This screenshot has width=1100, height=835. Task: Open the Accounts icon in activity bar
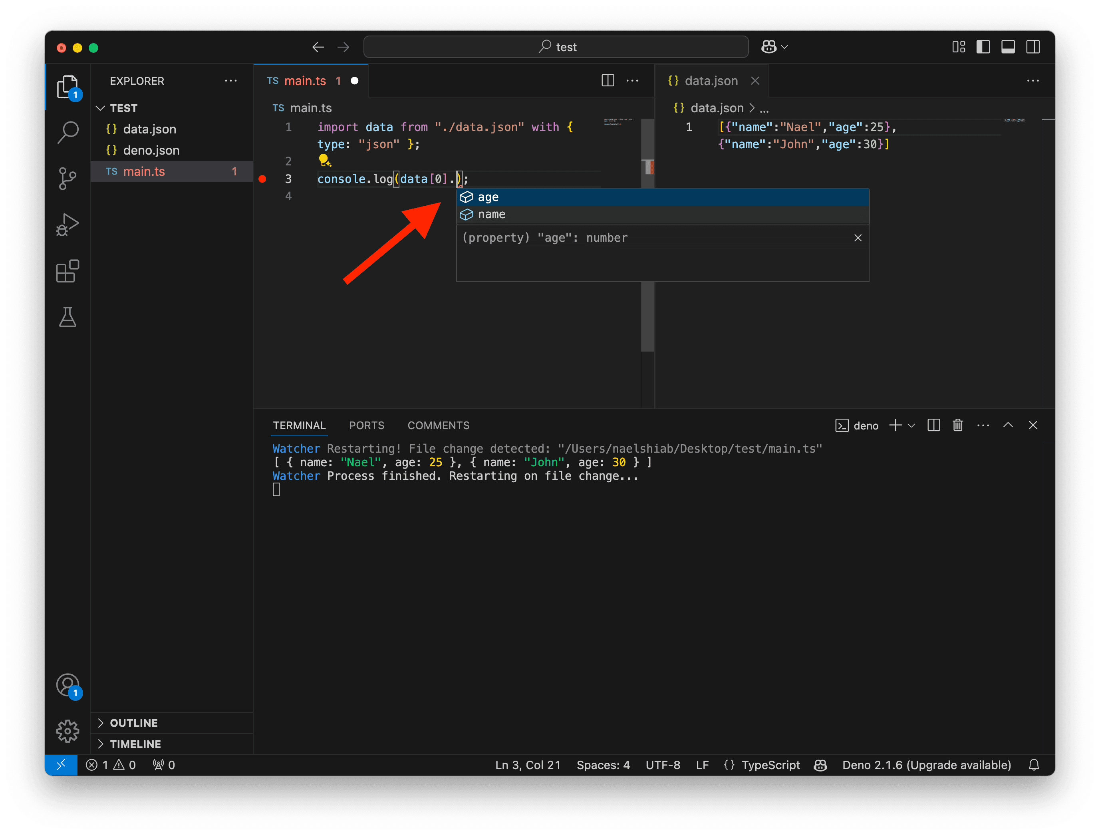click(x=68, y=686)
